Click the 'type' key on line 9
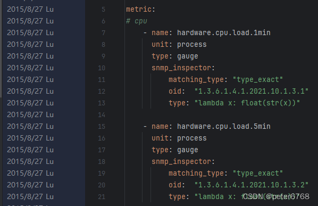The height and width of the screenshot is (206, 318). click(160, 56)
